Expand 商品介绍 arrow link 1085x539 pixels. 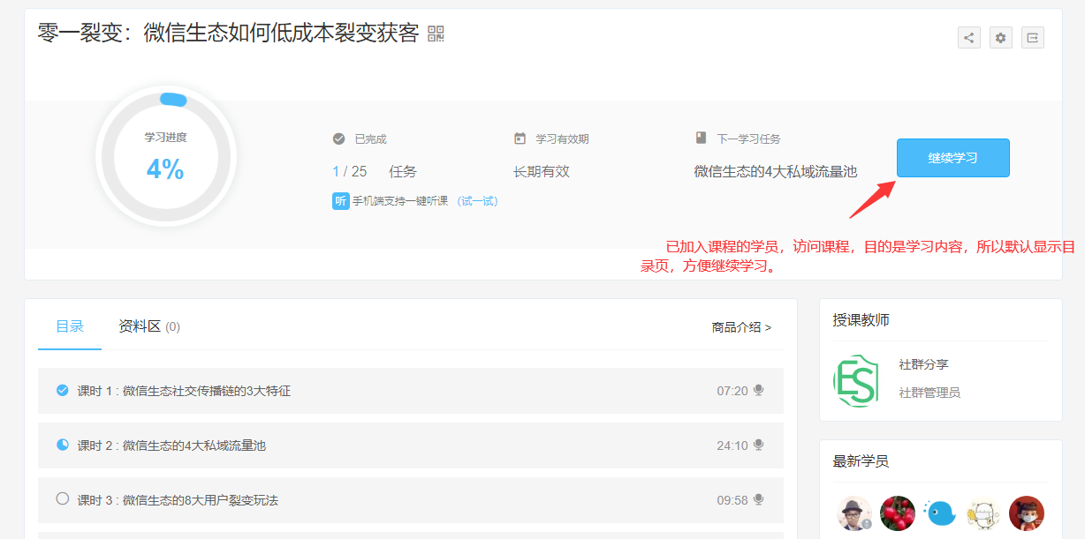pyautogui.click(x=741, y=327)
